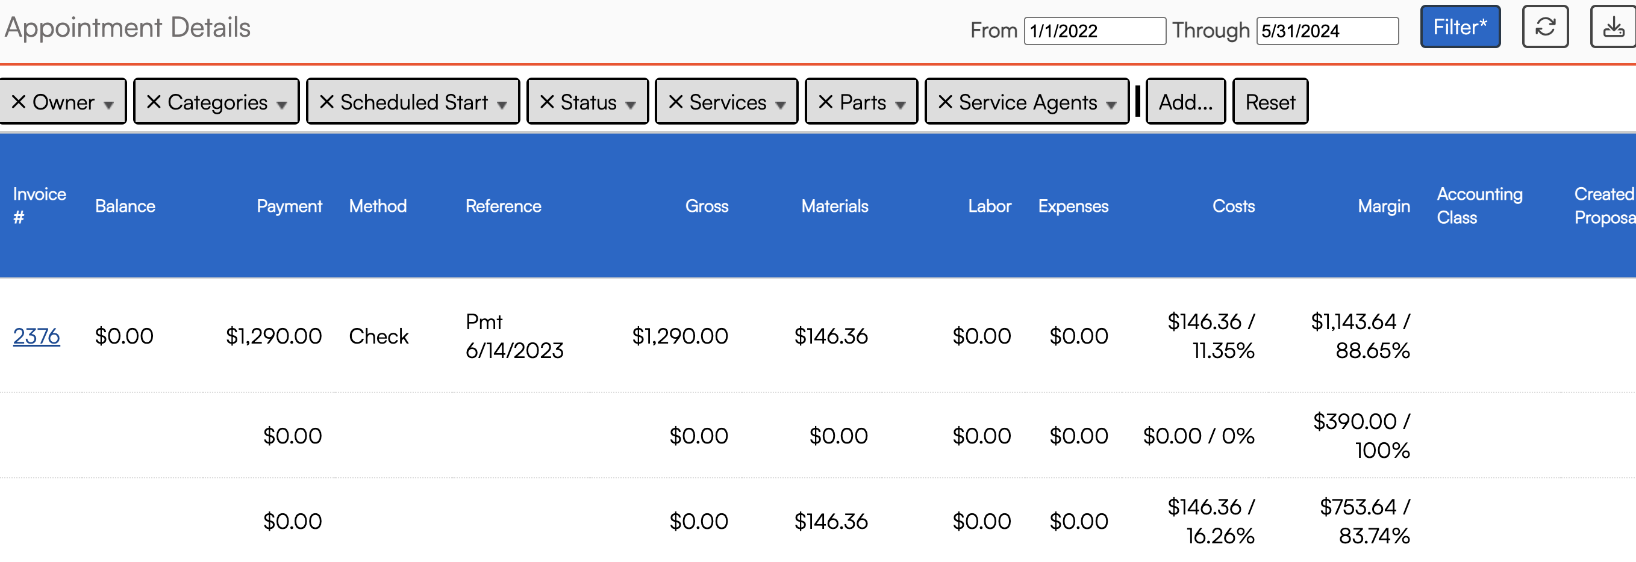Apply the date range with Filter button
1636x562 pixels.
(x=1460, y=26)
